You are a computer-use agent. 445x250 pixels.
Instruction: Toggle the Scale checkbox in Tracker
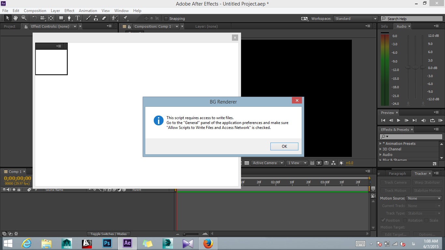click(426, 220)
